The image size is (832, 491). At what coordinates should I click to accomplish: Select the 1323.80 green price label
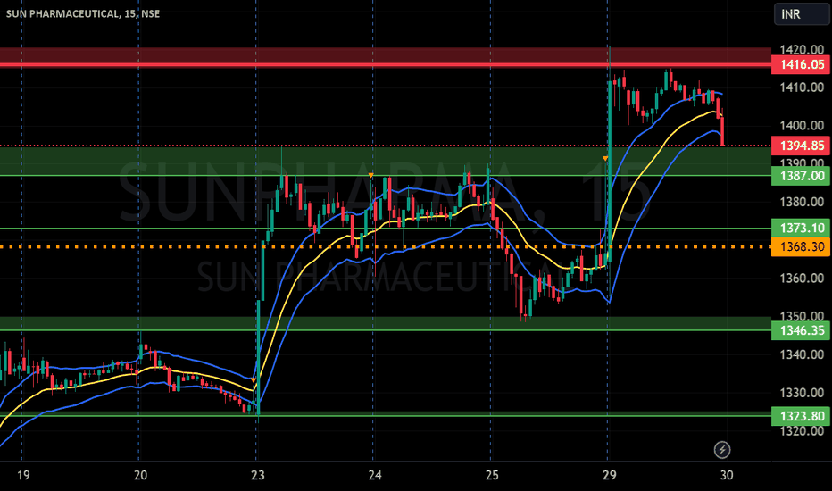[802, 416]
